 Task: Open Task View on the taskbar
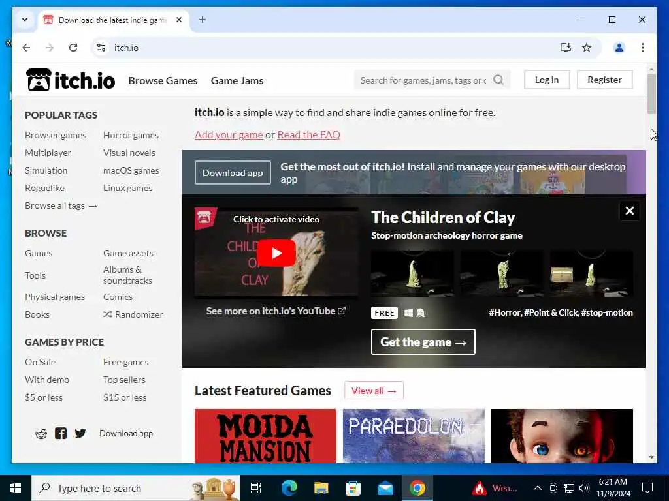pos(256,488)
